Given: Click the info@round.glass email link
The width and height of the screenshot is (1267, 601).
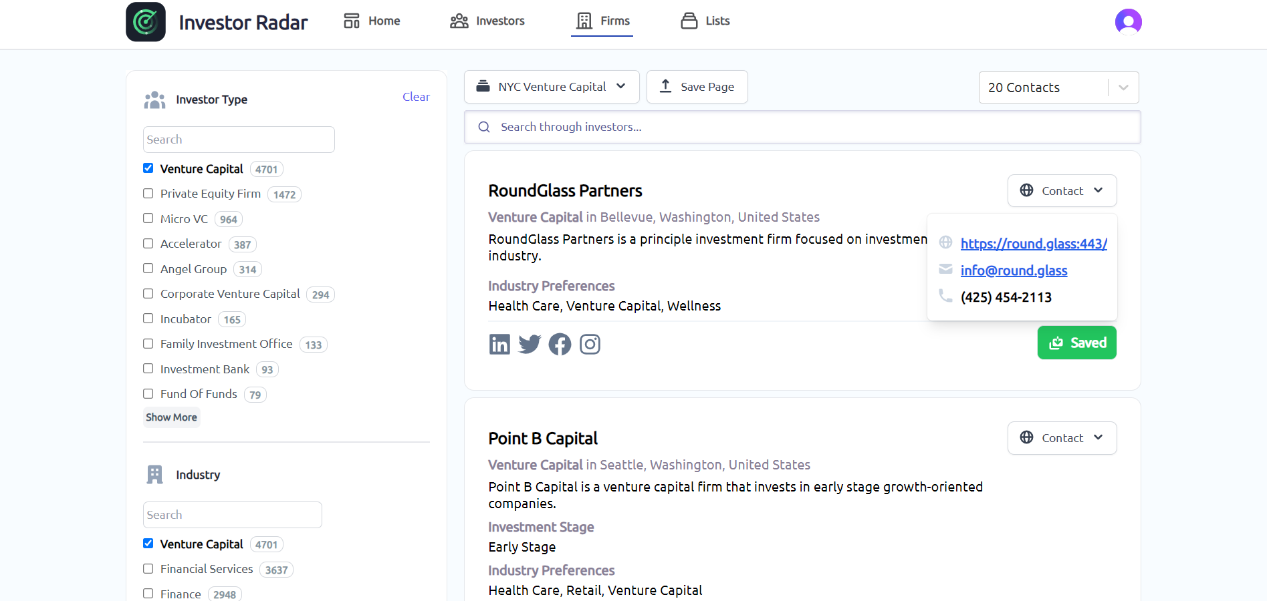Looking at the screenshot, I should (x=1014, y=270).
